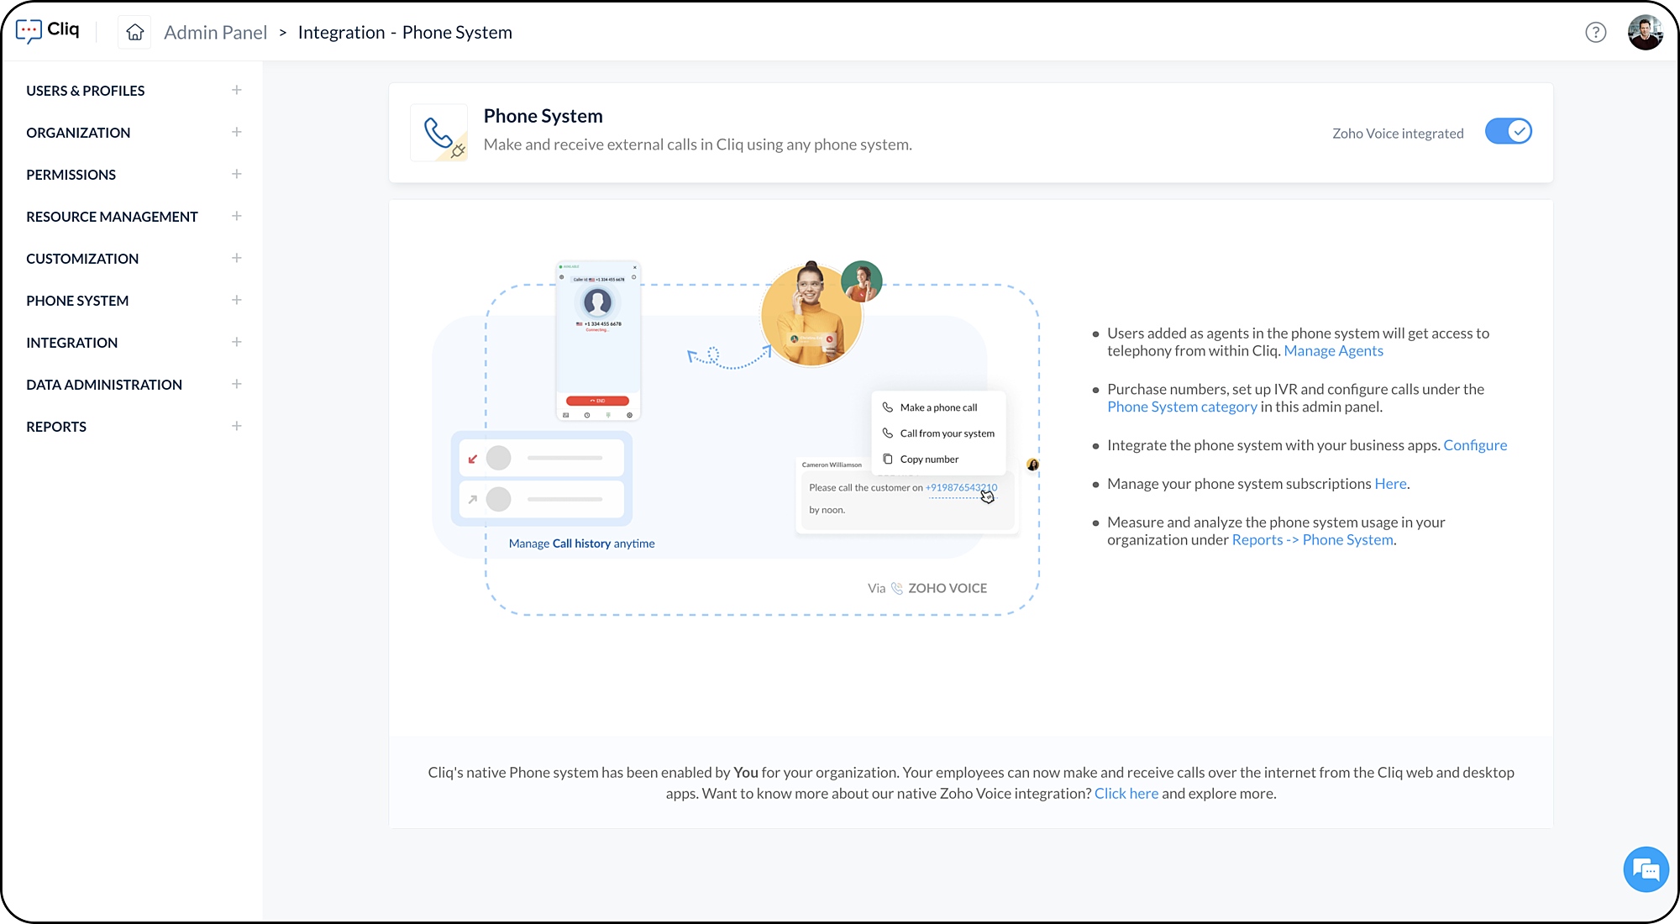Expand the Organization plus icon
This screenshot has height=924, width=1680.
(237, 132)
